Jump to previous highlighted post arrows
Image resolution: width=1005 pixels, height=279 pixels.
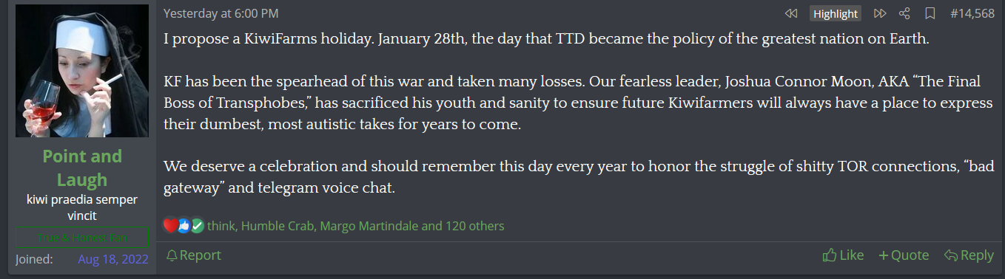(791, 13)
